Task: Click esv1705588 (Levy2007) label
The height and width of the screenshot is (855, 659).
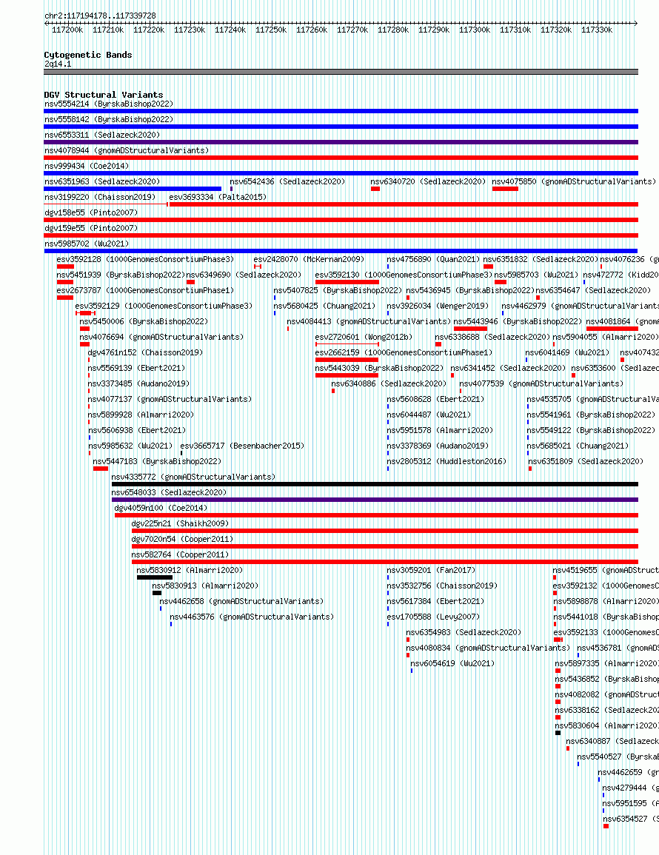Action: tap(433, 617)
